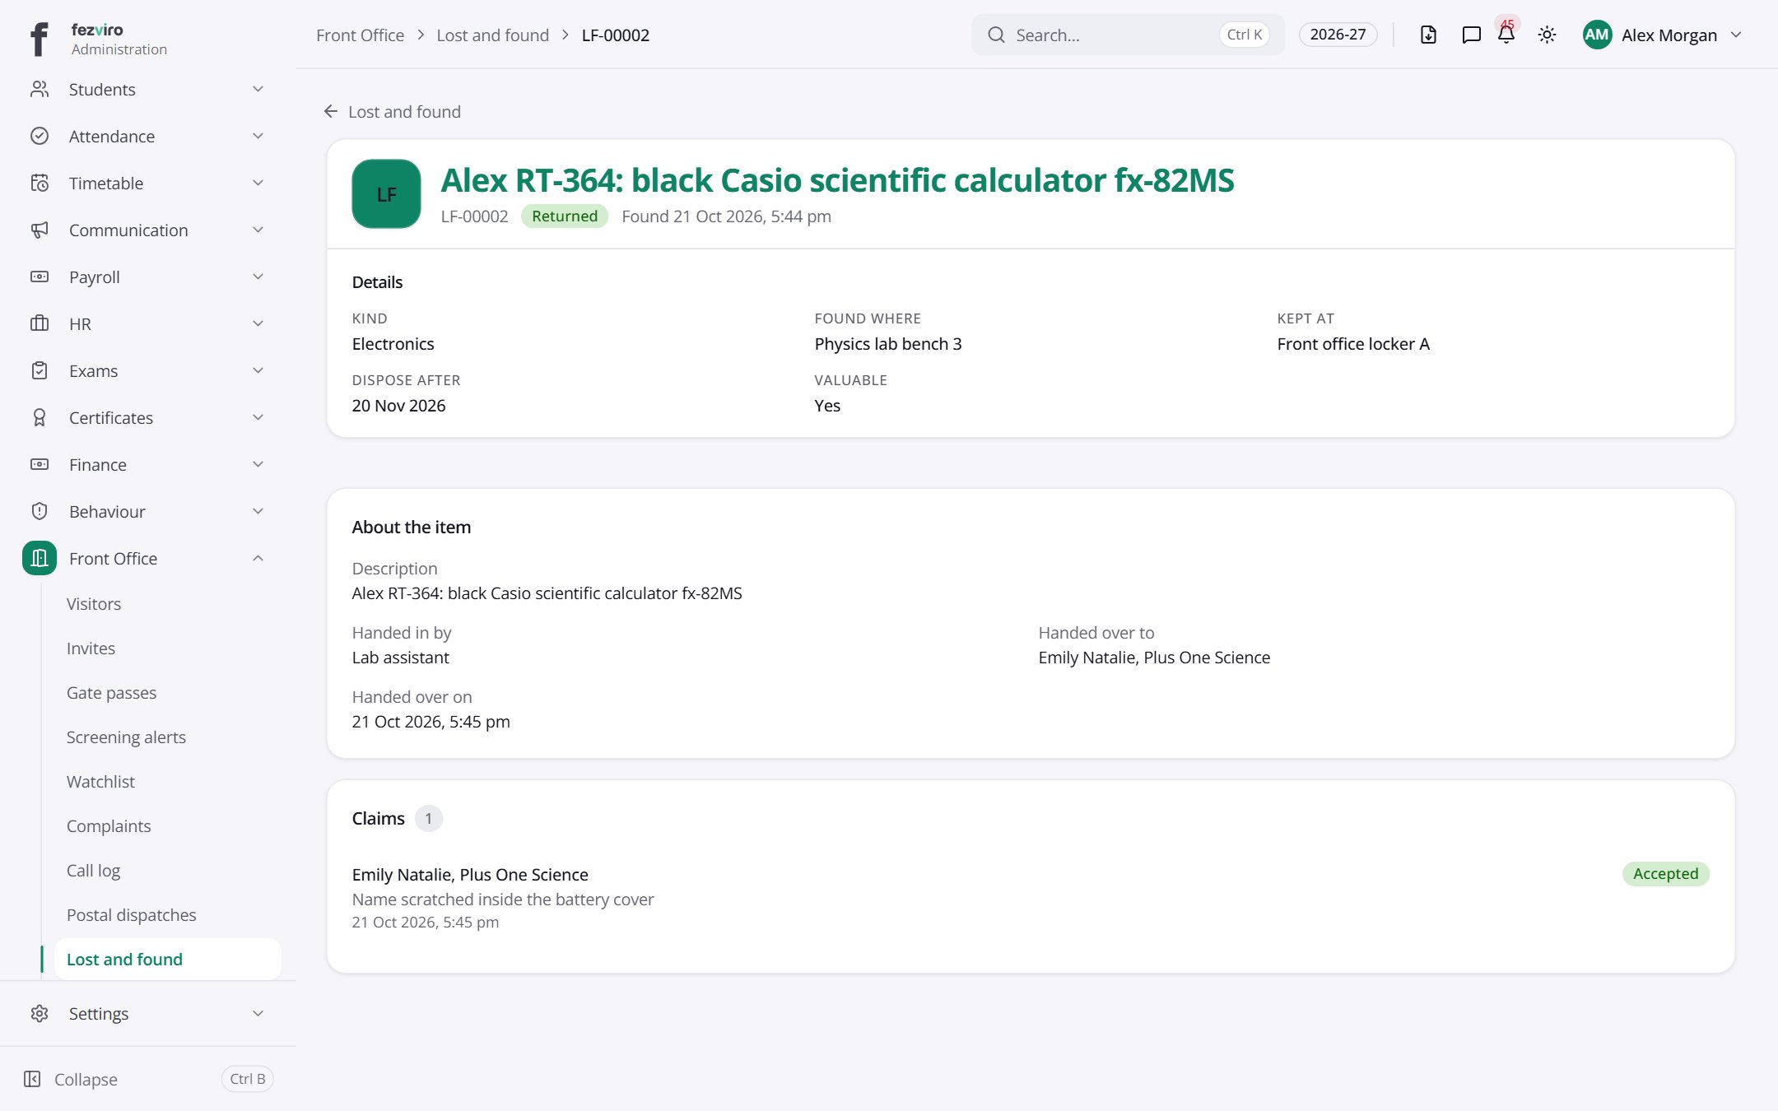Screen dimensions: 1778x1111
Task: Go to Front Office breadcrumb link
Action: [360, 35]
